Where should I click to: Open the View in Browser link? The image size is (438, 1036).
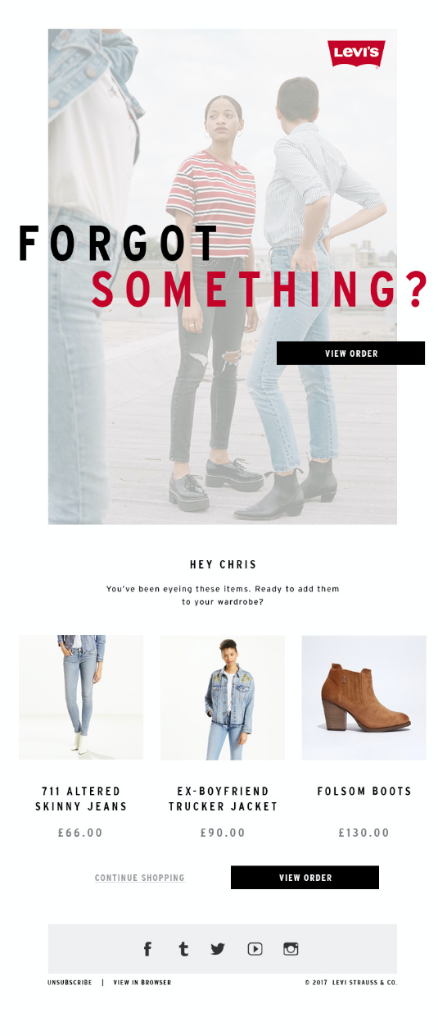[142, 982]
